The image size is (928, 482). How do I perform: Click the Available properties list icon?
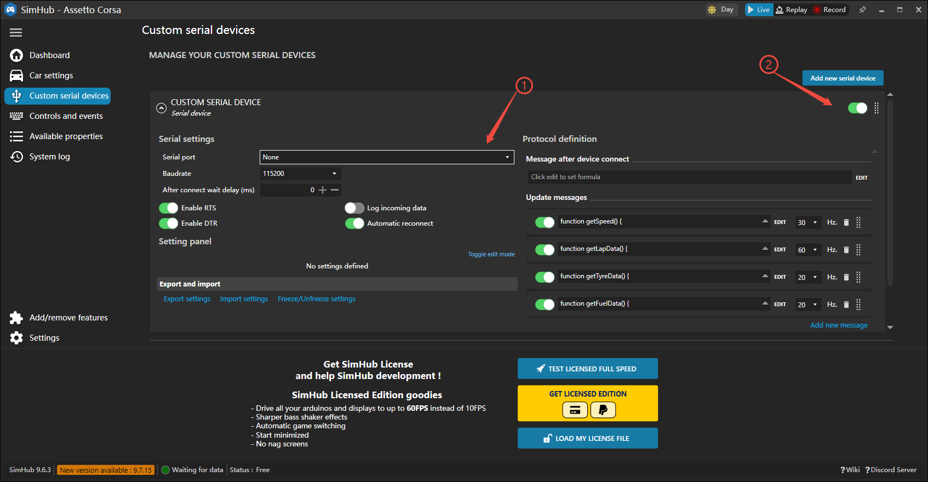16,136
